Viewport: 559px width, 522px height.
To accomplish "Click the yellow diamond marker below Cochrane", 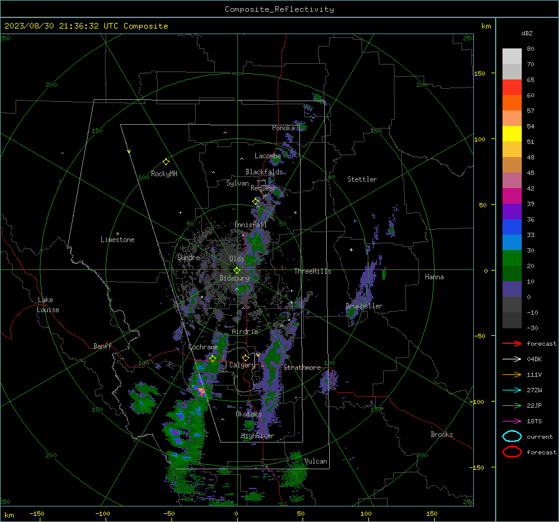I will (213, 359).
